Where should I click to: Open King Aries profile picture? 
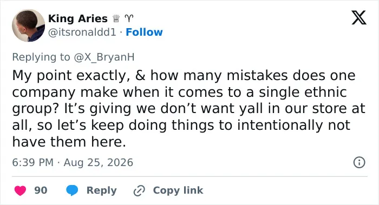28,25
